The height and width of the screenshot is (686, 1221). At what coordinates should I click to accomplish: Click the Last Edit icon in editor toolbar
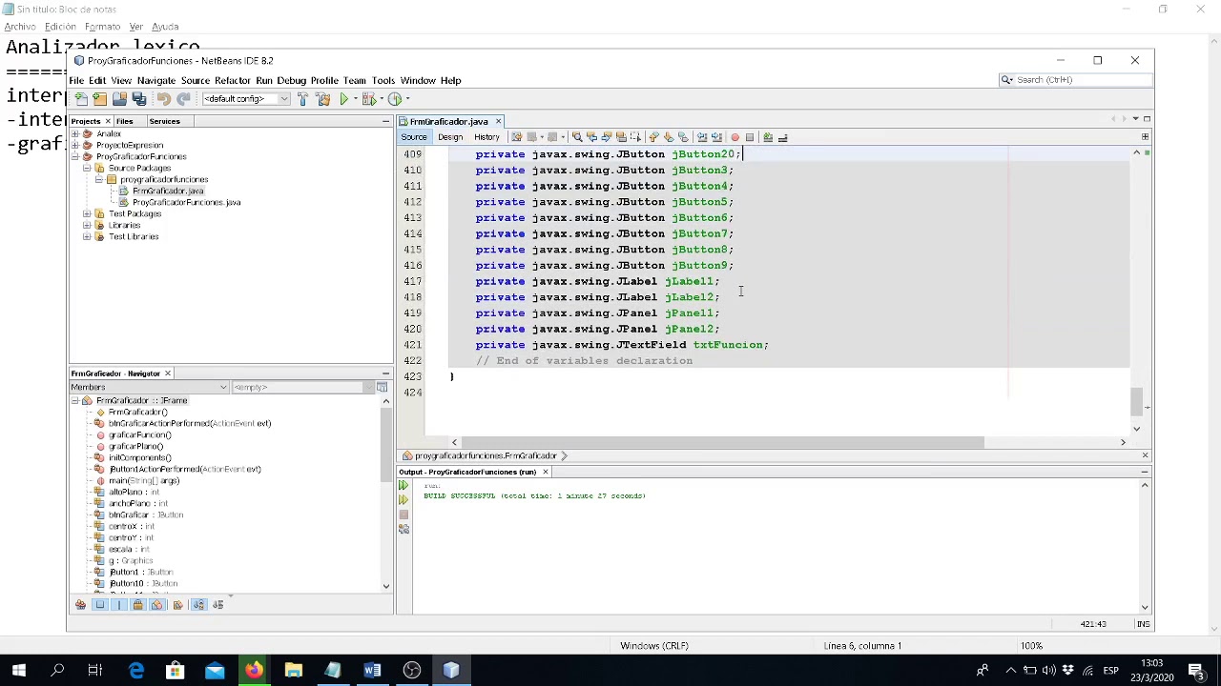516,137
